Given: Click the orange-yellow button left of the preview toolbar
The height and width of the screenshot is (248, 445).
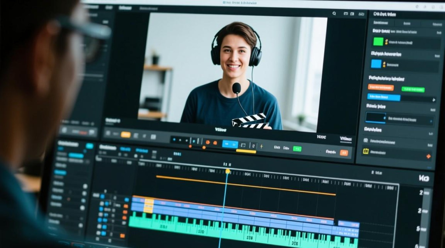Looking at the screenshot, I should (125, 135).
